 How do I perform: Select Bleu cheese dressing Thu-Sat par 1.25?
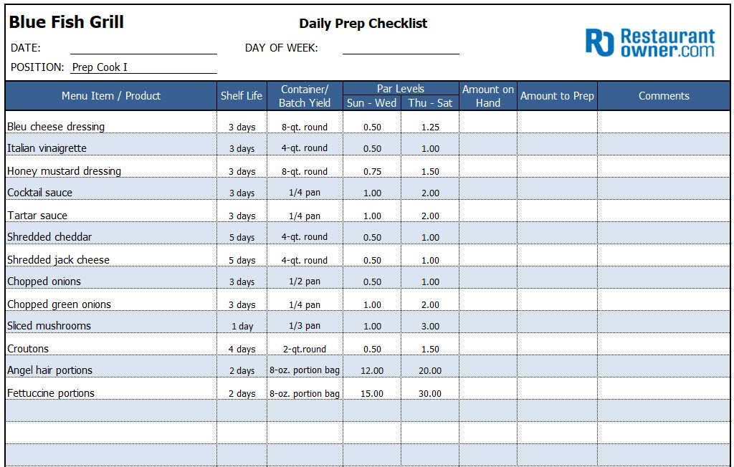[430, 122]
